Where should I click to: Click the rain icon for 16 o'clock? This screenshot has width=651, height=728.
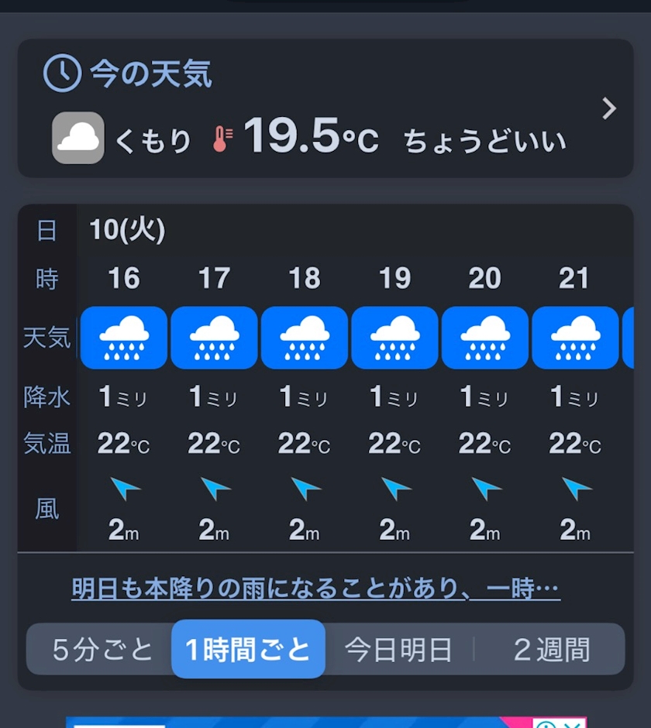point(124,338)
